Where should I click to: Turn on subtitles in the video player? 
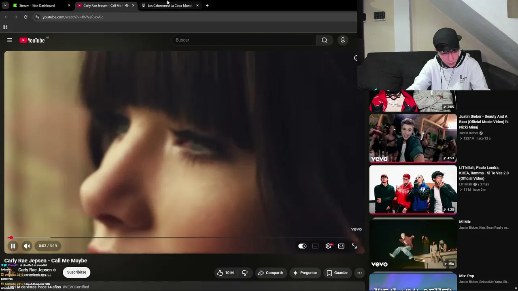(315, 246)
